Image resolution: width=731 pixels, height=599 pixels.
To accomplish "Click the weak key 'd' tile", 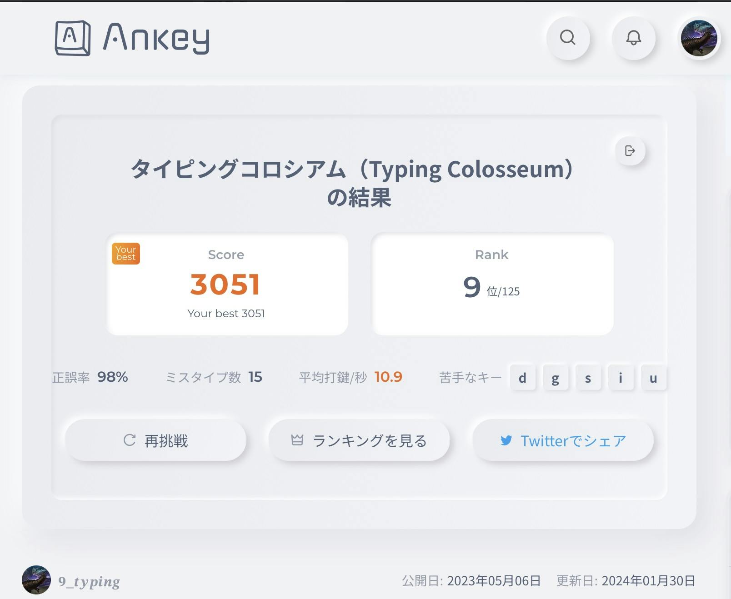I will [523, 378].
